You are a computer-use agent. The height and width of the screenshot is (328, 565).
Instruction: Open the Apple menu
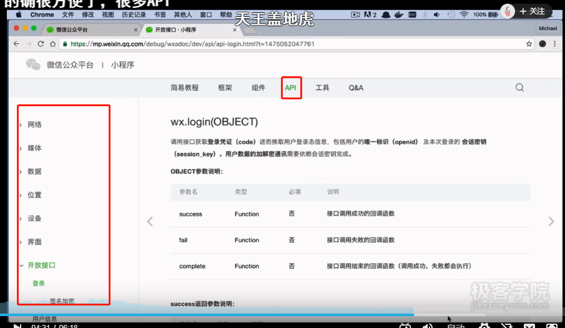click(18, 15)
